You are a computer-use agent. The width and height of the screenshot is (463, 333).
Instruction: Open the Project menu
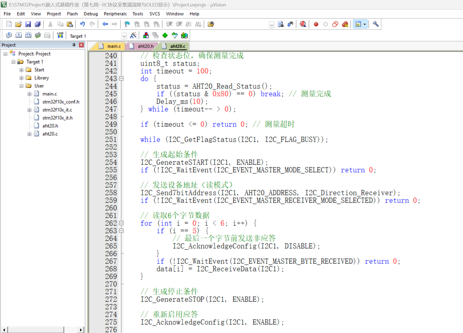(x=54, y=14)
